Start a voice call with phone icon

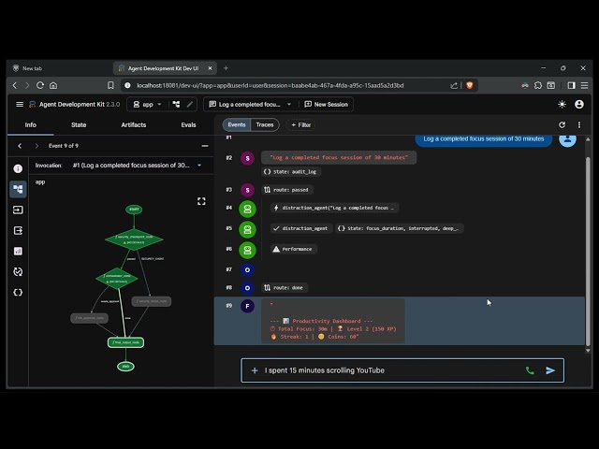530,370
